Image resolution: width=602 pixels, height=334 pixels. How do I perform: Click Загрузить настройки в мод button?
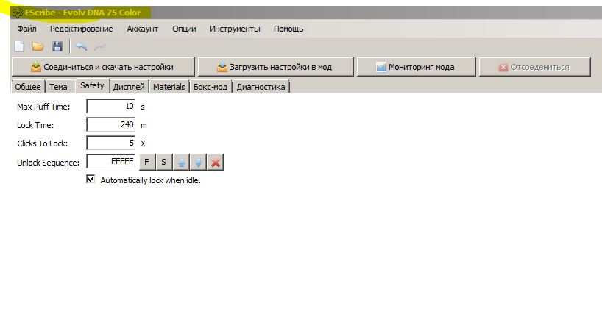[x=276, y=67]
